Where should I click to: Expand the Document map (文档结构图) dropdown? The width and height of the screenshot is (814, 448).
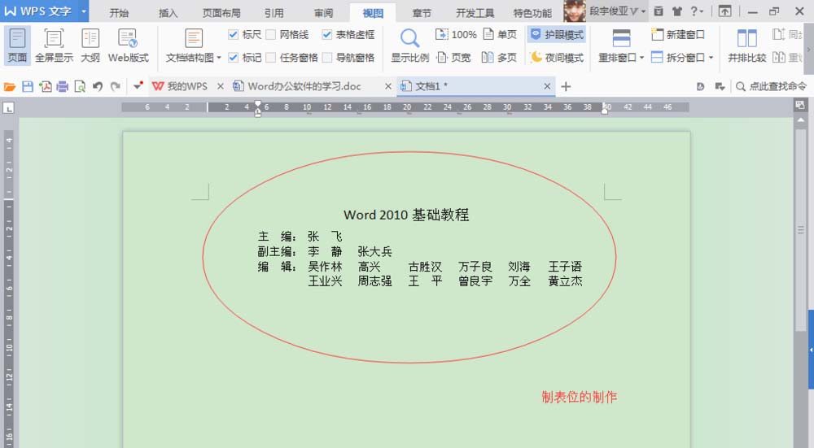(x=218, y=58)
